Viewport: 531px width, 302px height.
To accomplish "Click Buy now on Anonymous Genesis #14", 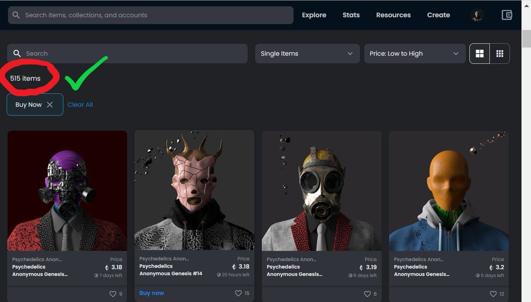I will pos(152,293).
